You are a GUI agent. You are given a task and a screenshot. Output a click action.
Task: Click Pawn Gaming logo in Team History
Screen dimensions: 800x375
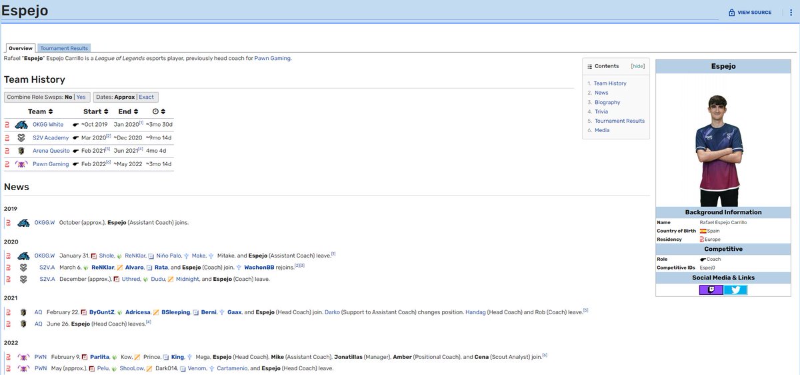click(21, 164)
